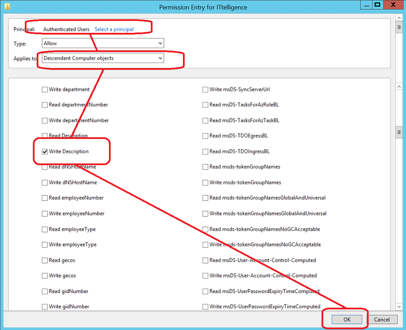The height and width of the screenshot is (330, 406).
Task: Close the Permission Entry window
Action: click(x=393, y=5)
